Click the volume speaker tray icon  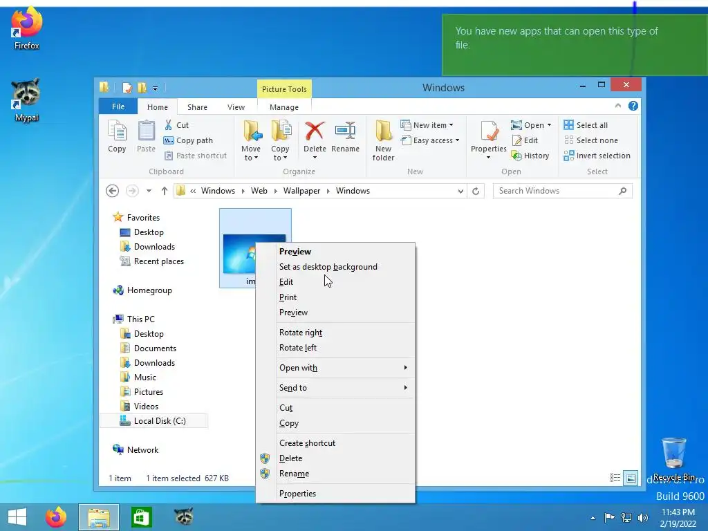pyautogui.click(x=644, y=518)
